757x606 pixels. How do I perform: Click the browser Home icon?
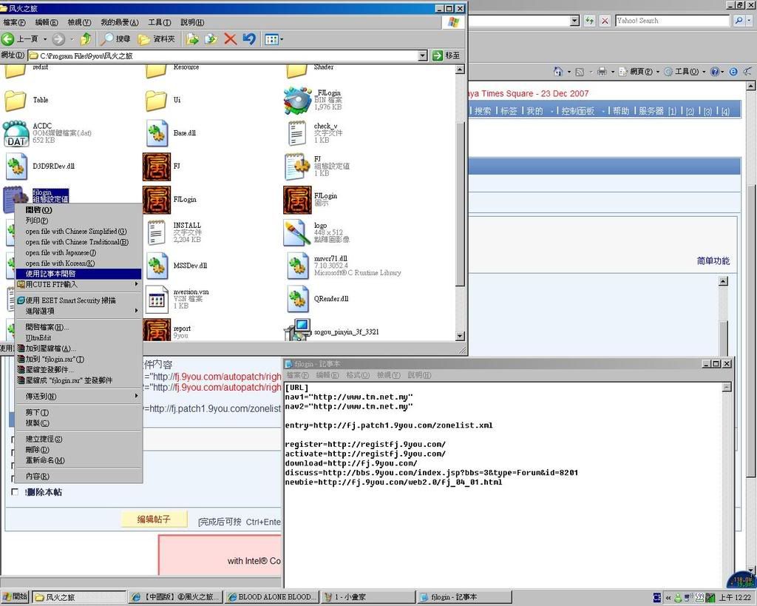pos(559,72)
